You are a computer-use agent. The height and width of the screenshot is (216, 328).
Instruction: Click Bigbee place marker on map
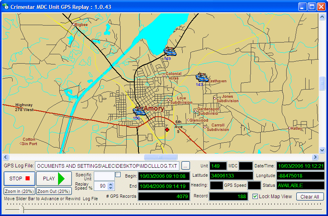(73, 24)
